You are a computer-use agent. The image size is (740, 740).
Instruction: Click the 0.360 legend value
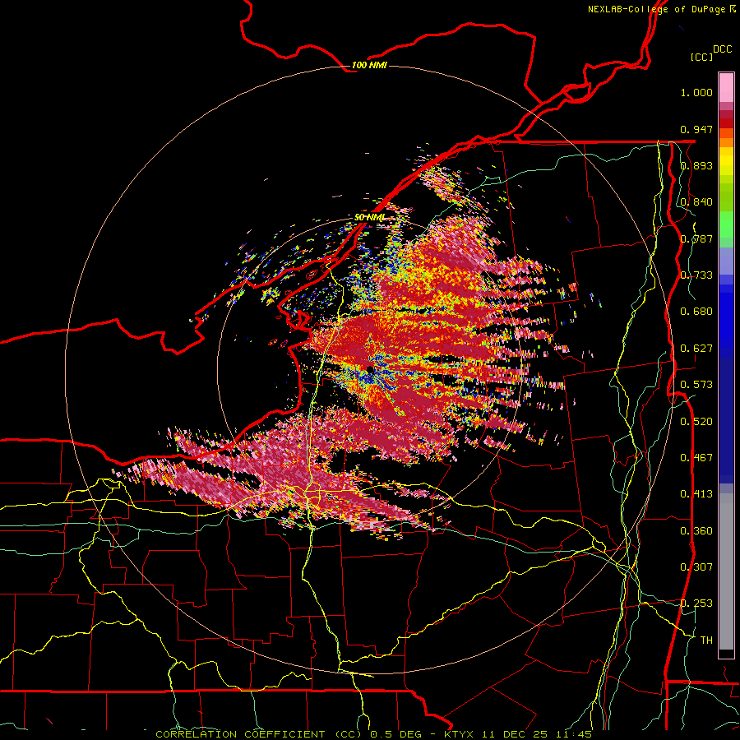(x=696, y=531)
